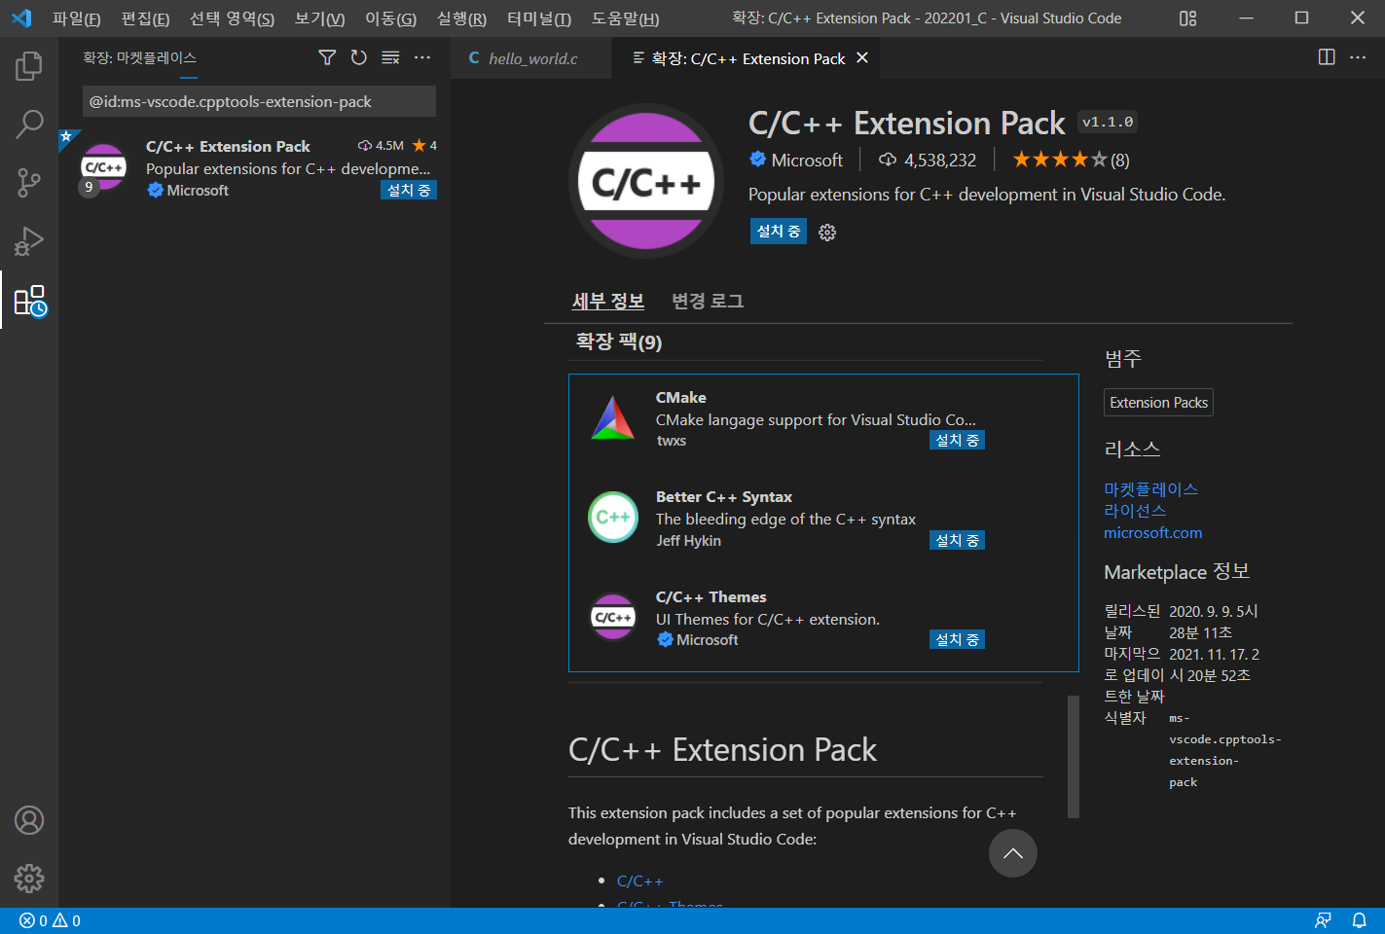
Task: Click the Extension Packs category button
Action: tap(1158, 403)
